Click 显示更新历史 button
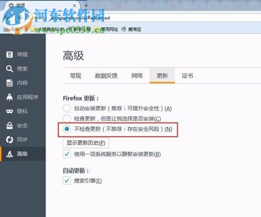The width and height of the screenshot is (261, 217). pos(86,143)
